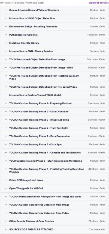
Task: Expand Introduction to YOLO Object Detection chevron
Action: (6, 18)
